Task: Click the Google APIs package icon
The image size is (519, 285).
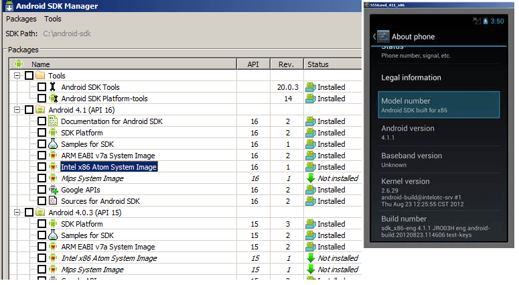Action: point(53,190)
